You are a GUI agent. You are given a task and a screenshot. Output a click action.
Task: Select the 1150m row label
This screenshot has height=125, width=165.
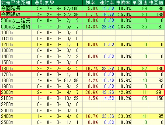coord(7,39)
